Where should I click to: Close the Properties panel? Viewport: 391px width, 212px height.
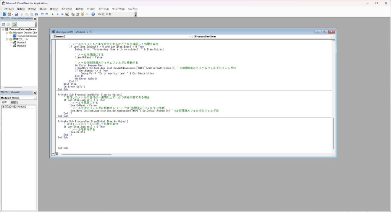click(x=35, y=92)
